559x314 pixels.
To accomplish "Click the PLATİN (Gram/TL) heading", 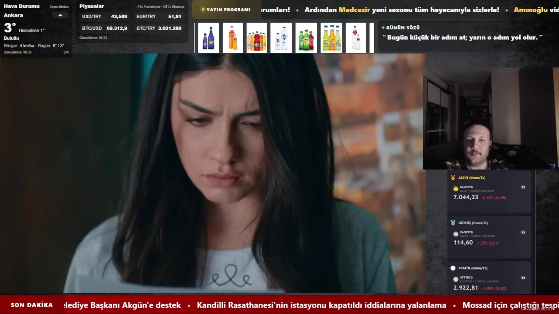I will [473, 268].
